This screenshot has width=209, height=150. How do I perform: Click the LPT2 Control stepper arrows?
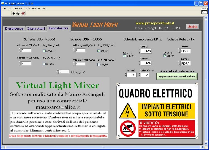point(179,63)
